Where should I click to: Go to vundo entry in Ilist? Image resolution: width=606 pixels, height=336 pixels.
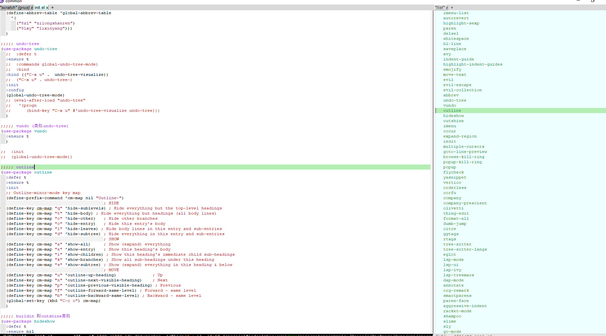click(x=449, y=105)
